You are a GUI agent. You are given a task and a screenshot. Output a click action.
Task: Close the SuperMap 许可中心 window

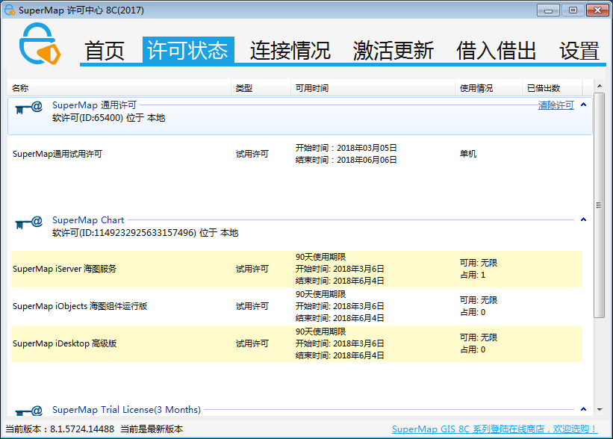[597, 10]
